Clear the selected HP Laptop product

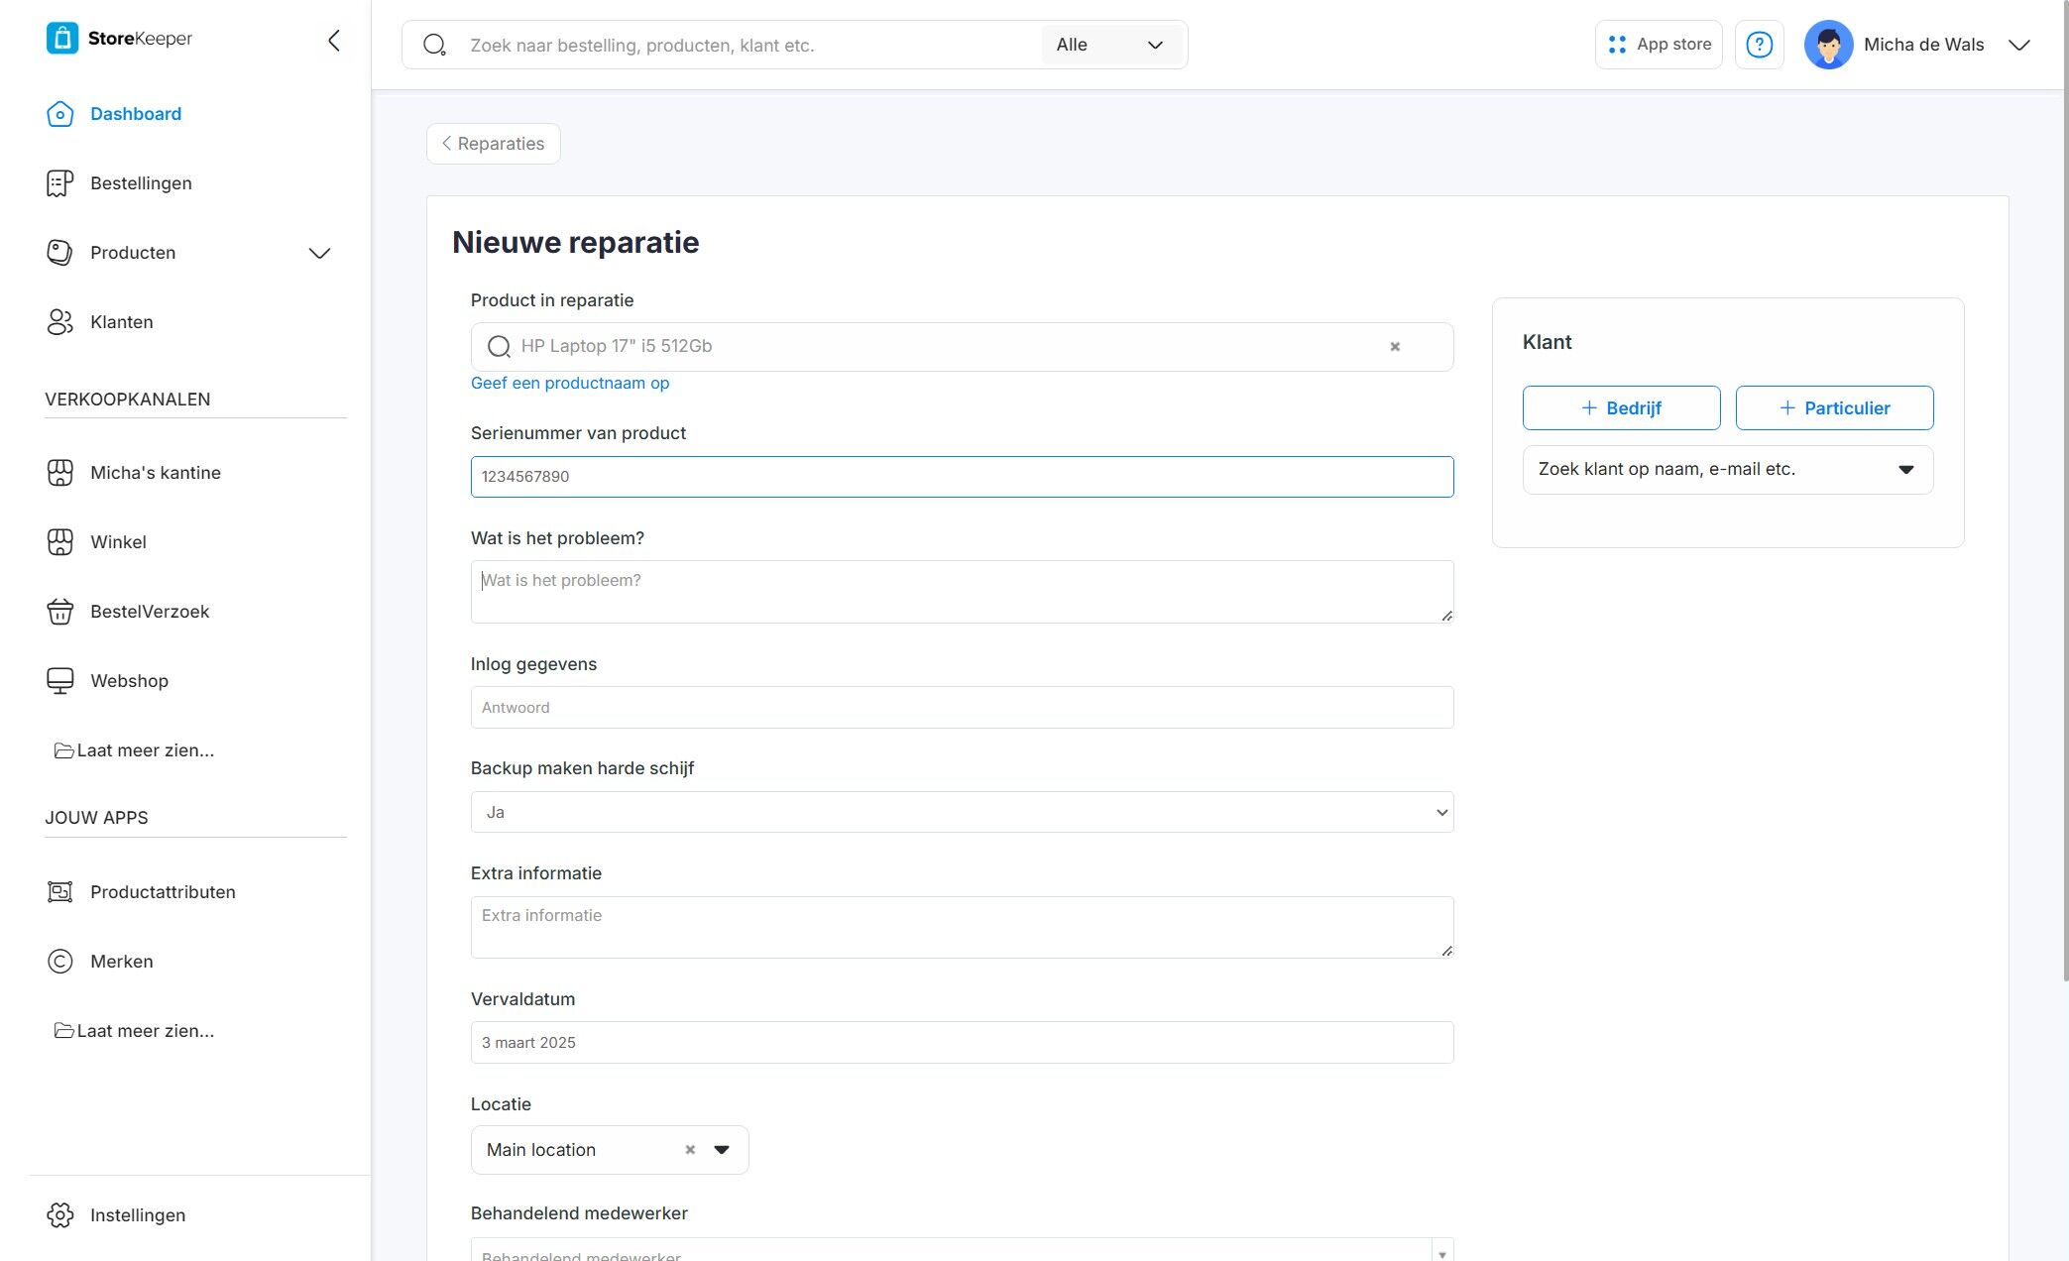click(1395, 347)
